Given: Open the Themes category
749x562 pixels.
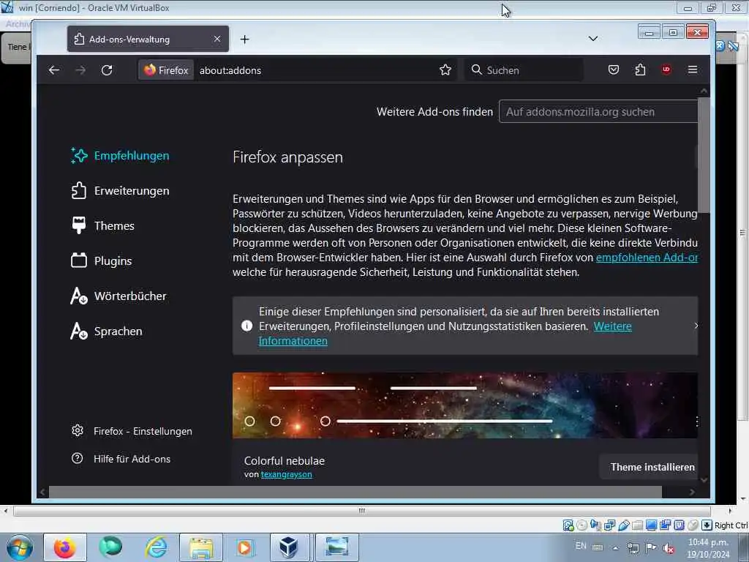Looking at the screenshot, I should [102, 225].
